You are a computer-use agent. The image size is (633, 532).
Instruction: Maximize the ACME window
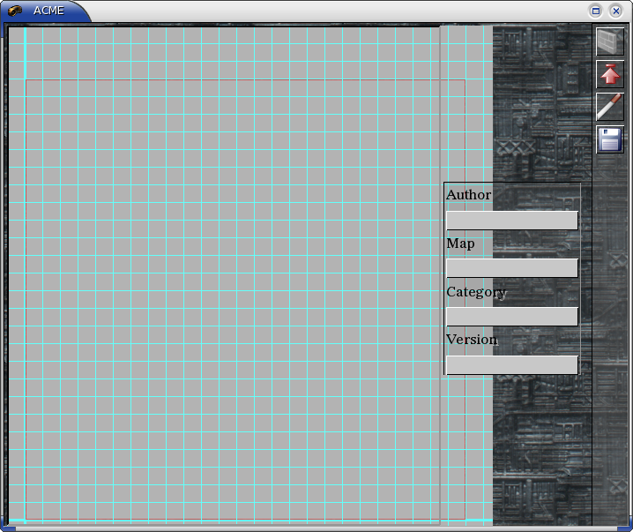coord(595,11)
